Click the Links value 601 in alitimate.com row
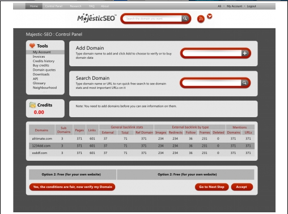The image size is (288, 214). [92, 139]
